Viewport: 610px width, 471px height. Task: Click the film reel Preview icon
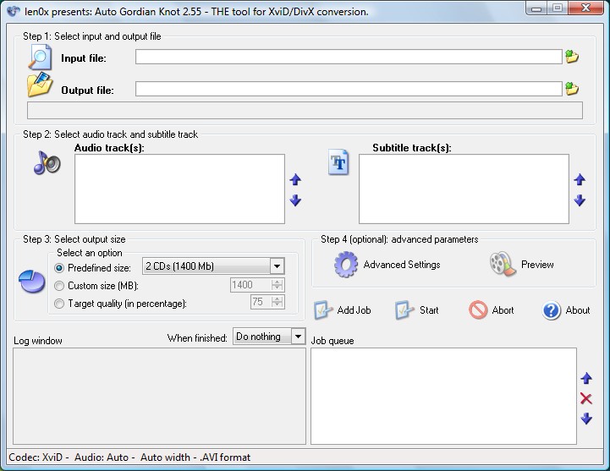click(503, 264)
